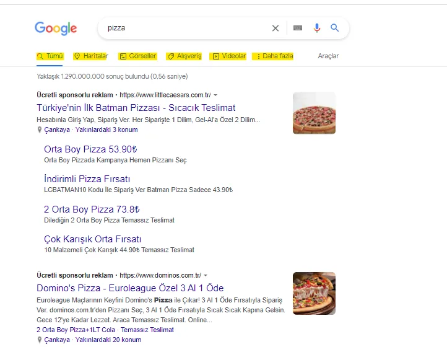Click the map pin icon in Little Caesars ad
Screen dimensions: 447x352
coord(40,130)
